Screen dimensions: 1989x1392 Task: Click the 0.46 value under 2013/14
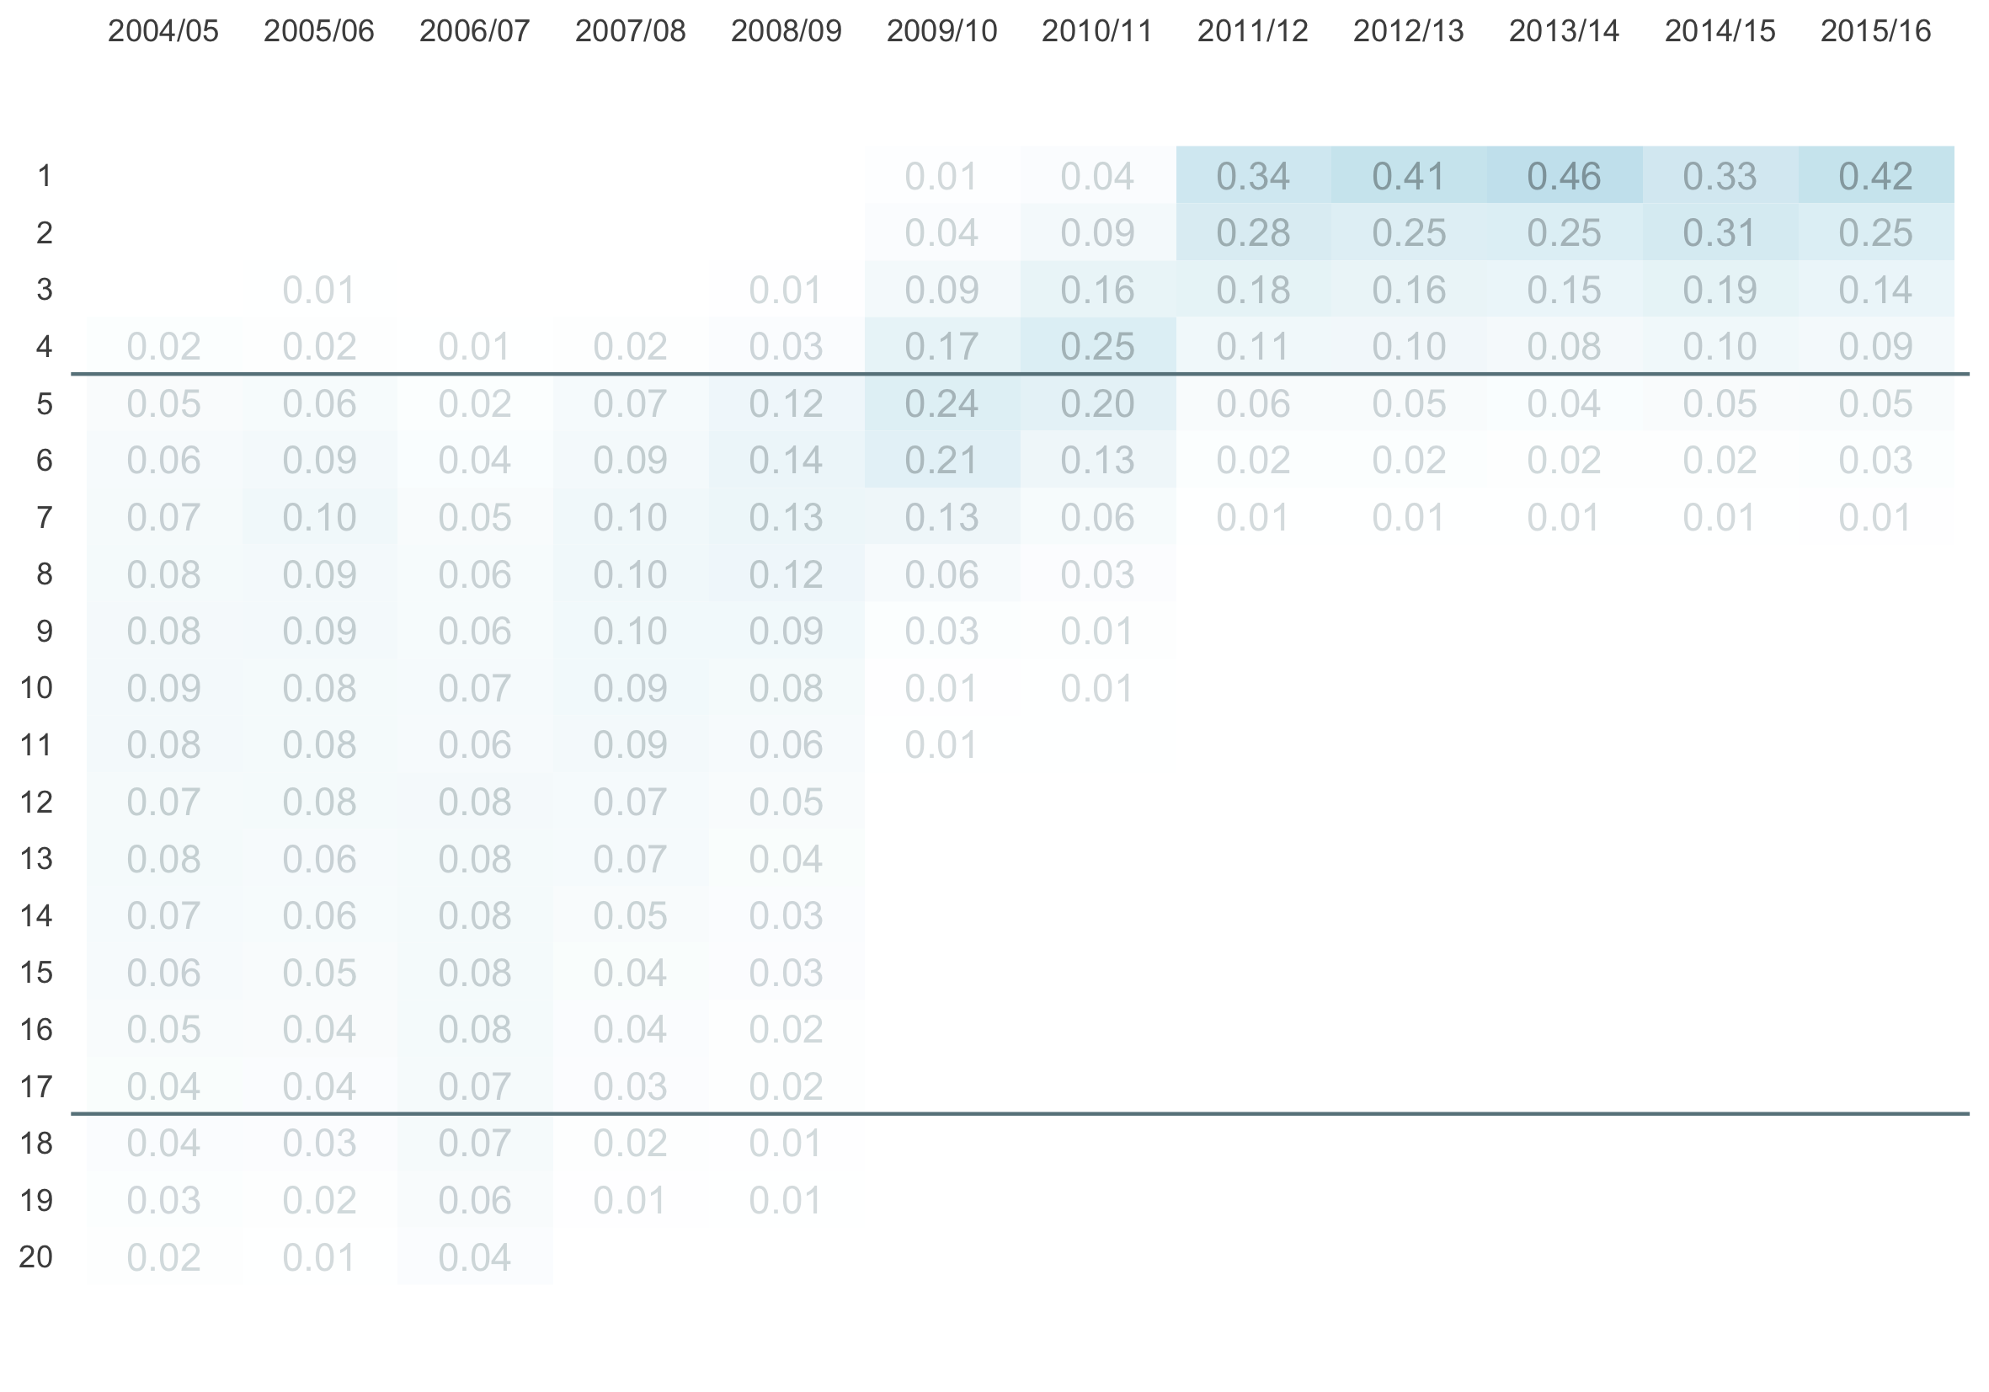click(1564, 177)
